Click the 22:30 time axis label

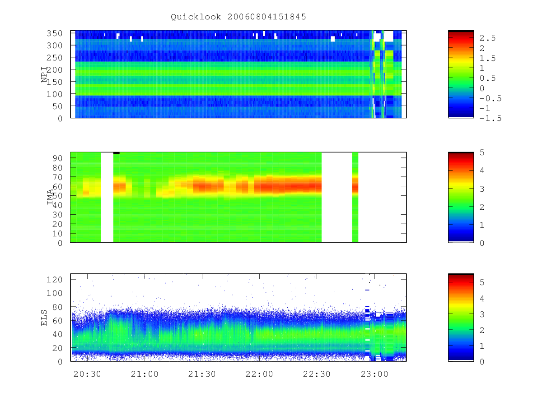(317, 374)
